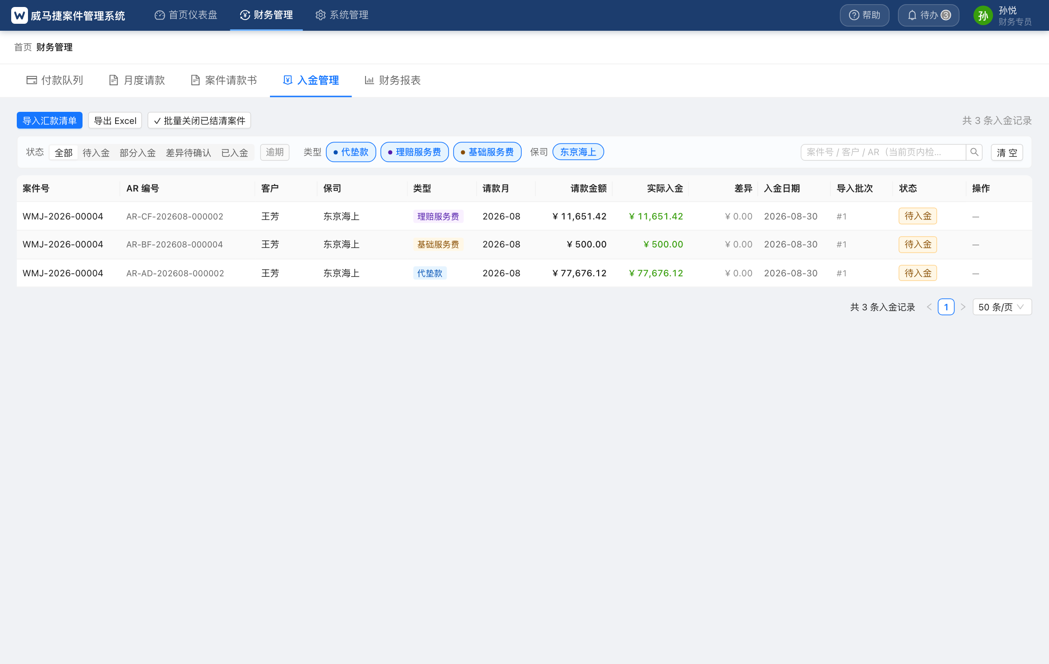This screenshot has width=1049, height=664.
Task: Switch to the 财务报表 tab
Action: click(393, 80)
